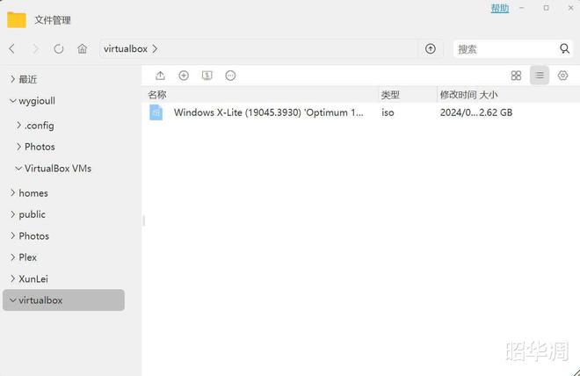Screen dimensions: 580x376
Task: Click the upload file toolbar icon
Action: point(160,76)
